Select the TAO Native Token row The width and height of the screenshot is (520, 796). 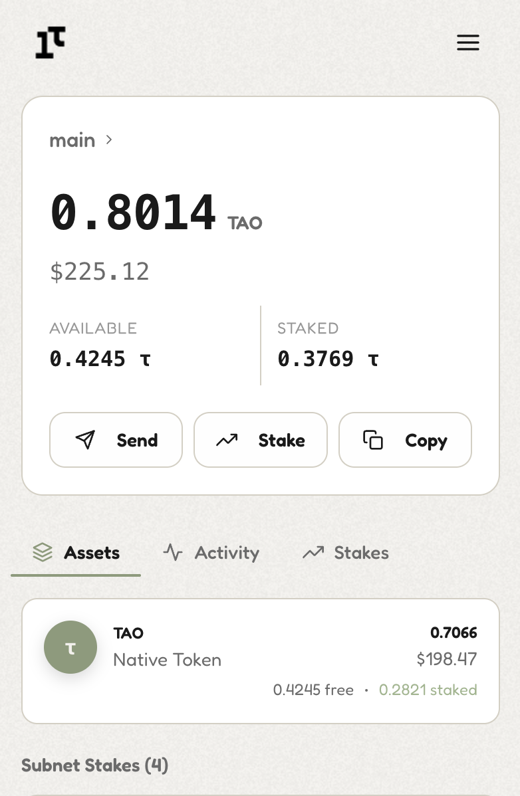[260, 660]
